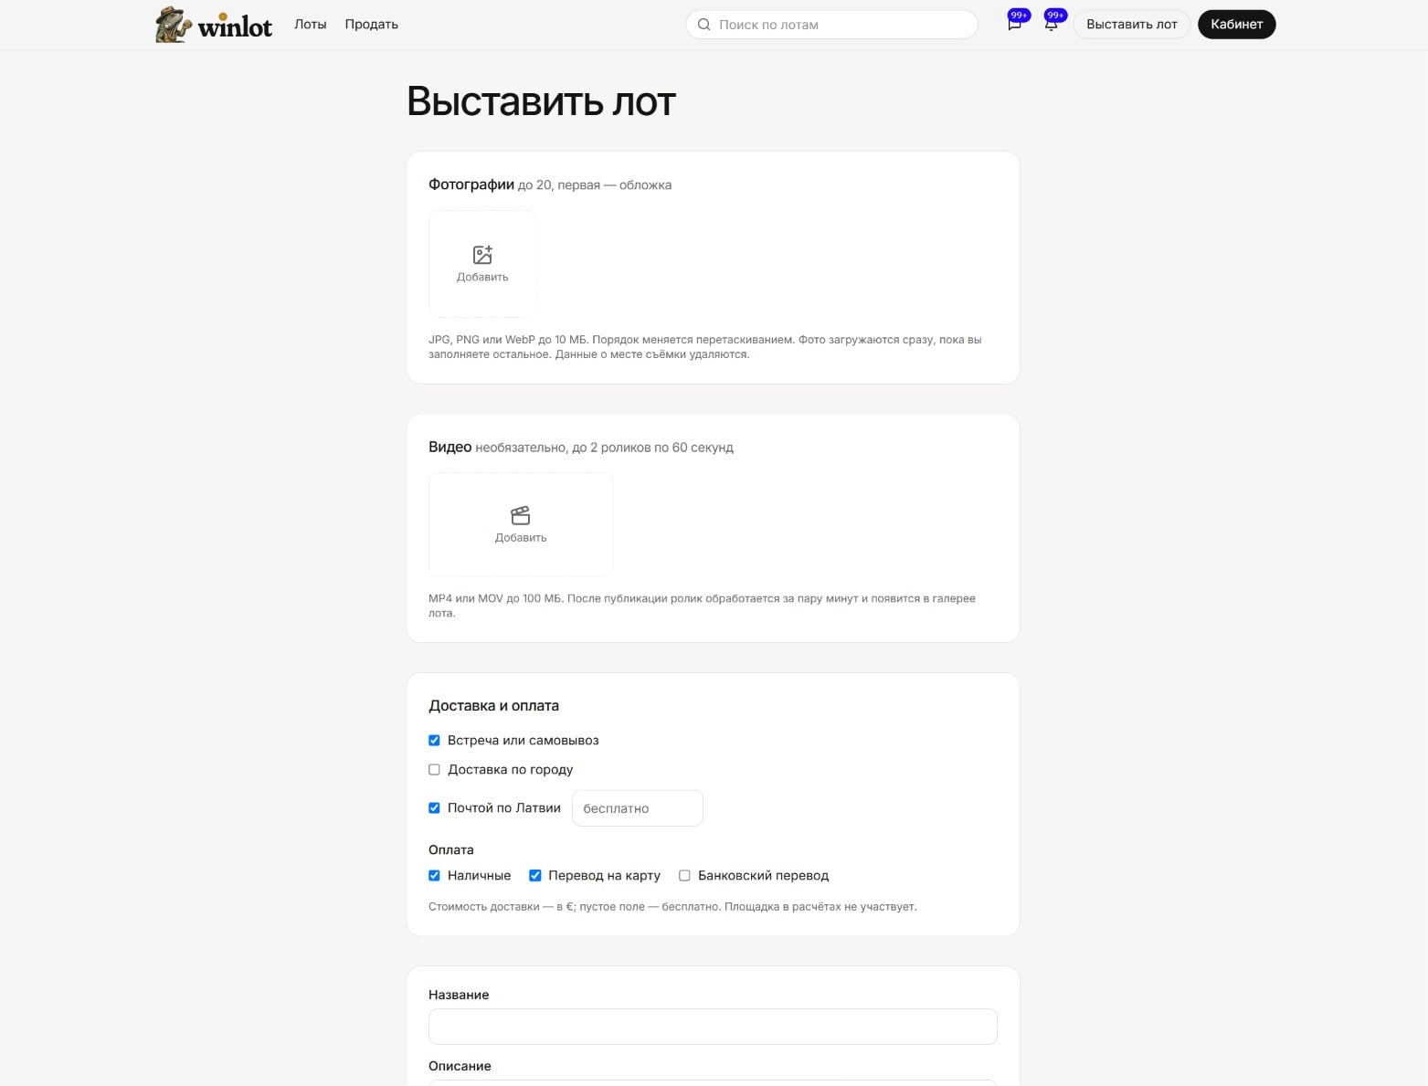1428x1086 pixels.
Task: Click the 'Доставка и оплата' heading
Action: point(493,706)
